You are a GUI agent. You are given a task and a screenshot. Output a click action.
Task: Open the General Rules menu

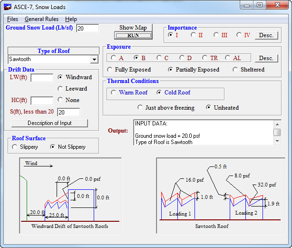click(x=41, y=19)
